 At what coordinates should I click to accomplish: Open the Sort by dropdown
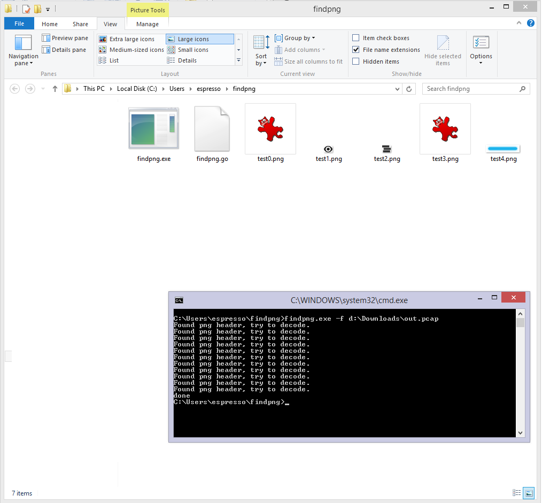click(261, 51)
